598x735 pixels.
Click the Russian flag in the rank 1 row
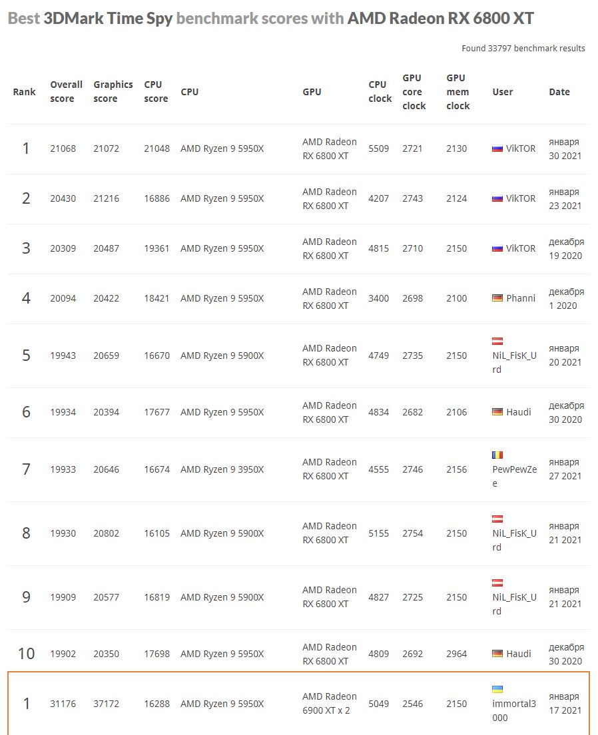click(497, 149)
